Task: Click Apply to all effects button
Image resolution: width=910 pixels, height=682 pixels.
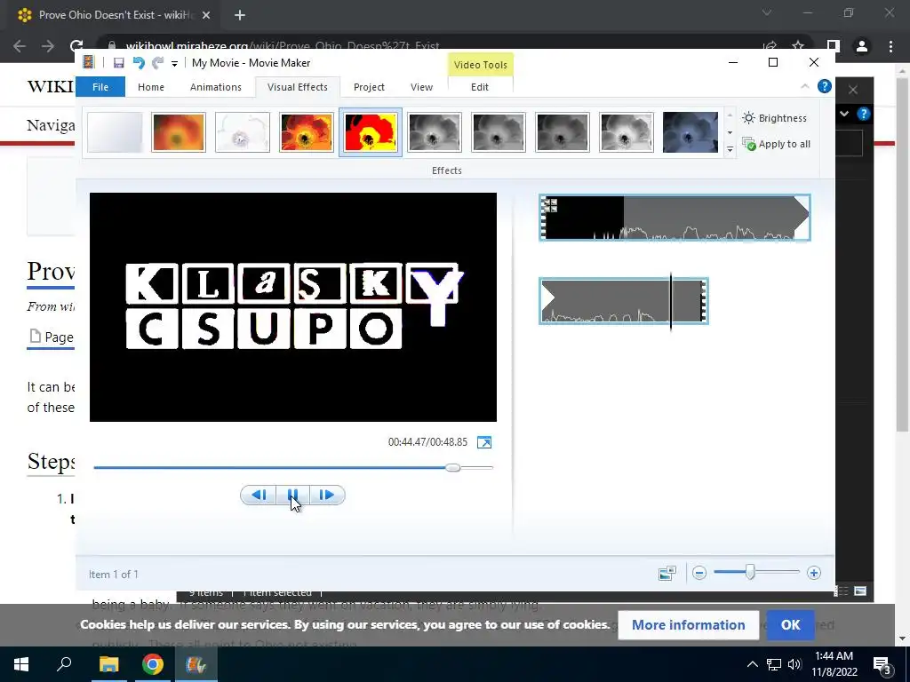Action: pos(776,144)
